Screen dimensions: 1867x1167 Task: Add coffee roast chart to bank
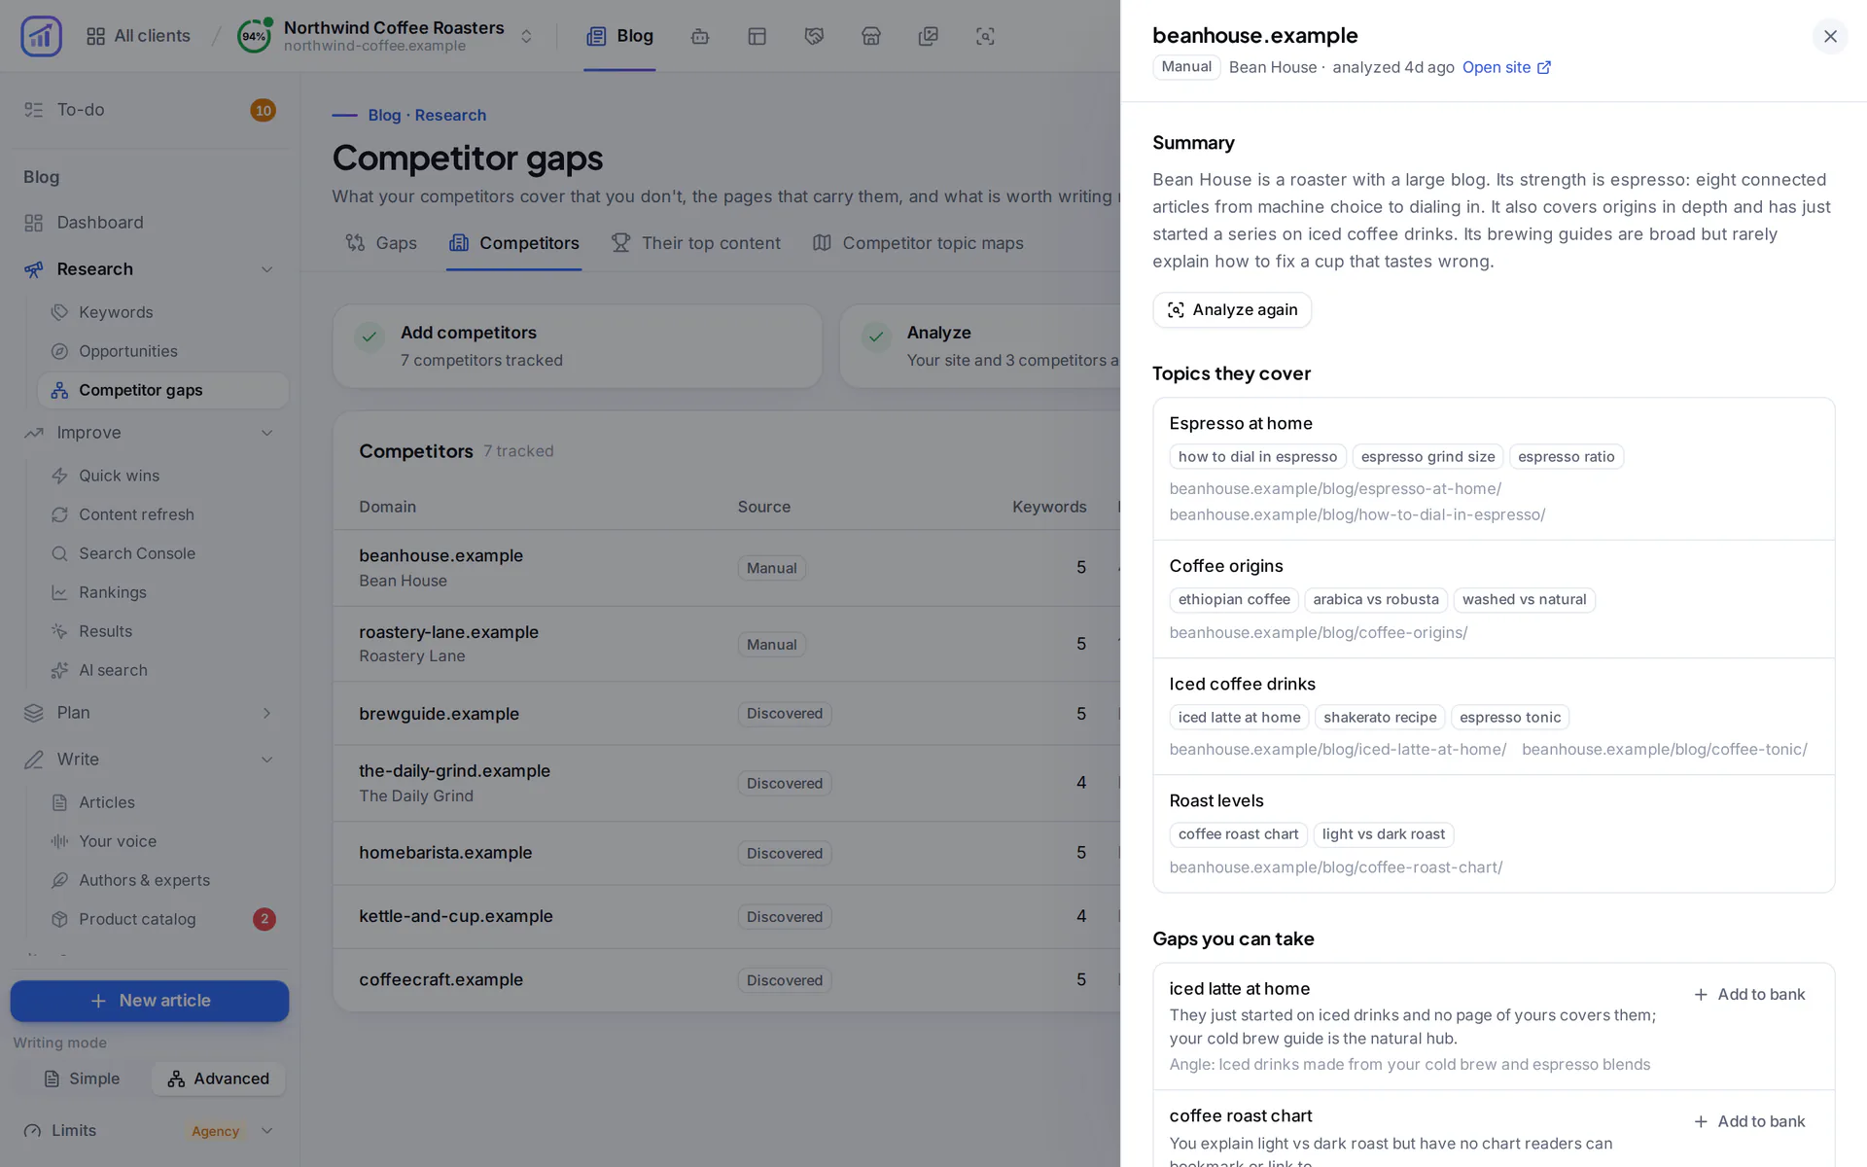(1749, 1121)
